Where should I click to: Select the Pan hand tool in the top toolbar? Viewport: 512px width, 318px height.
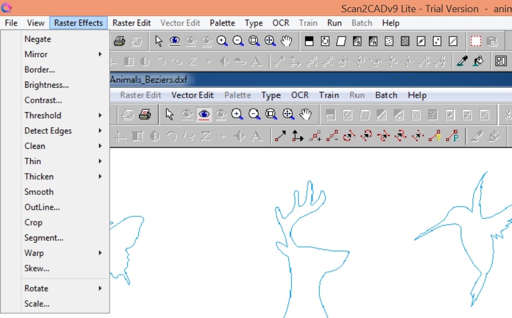pos(286,41)
